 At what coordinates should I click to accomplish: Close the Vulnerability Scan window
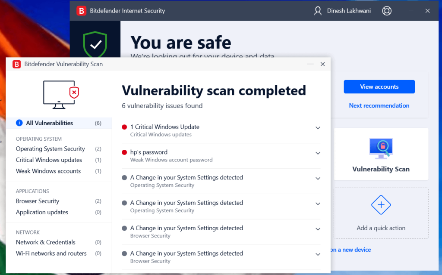click(x=322, y=64)
